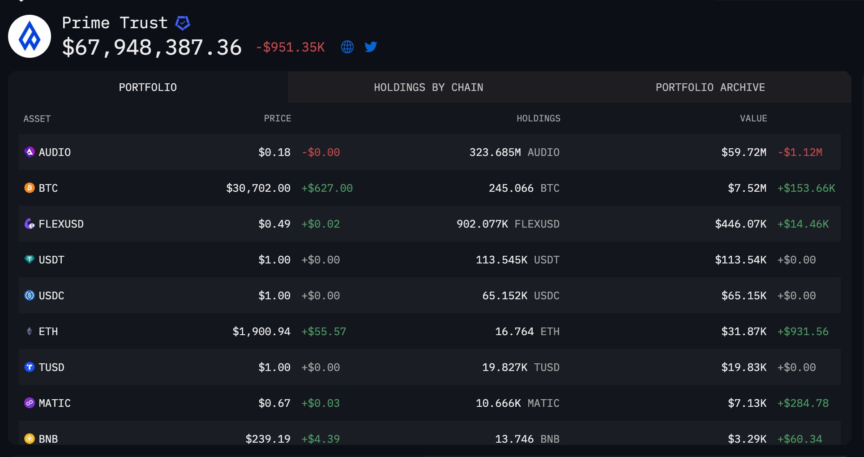The width and height of the screenshot is (864, 457).
Task: Click AUDIO value change -$1.12M
Action: [800, 152]
